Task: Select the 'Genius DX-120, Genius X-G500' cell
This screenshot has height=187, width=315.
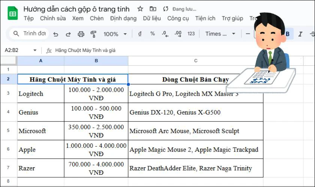Action: pyautogui.click(x=196, y=112)
